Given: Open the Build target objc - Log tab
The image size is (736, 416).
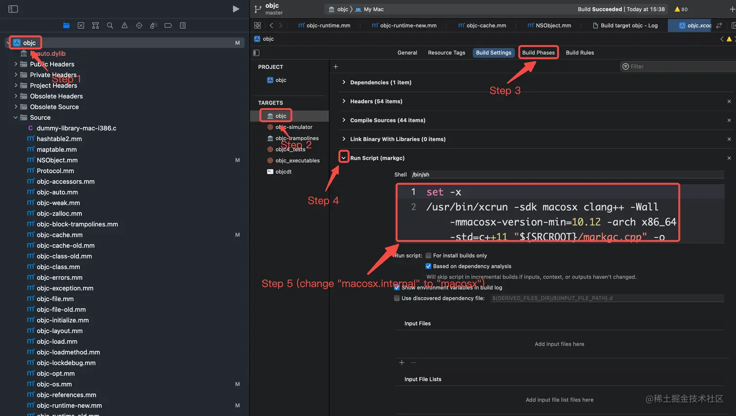Looking at the screenshot, I should (625, 25).
